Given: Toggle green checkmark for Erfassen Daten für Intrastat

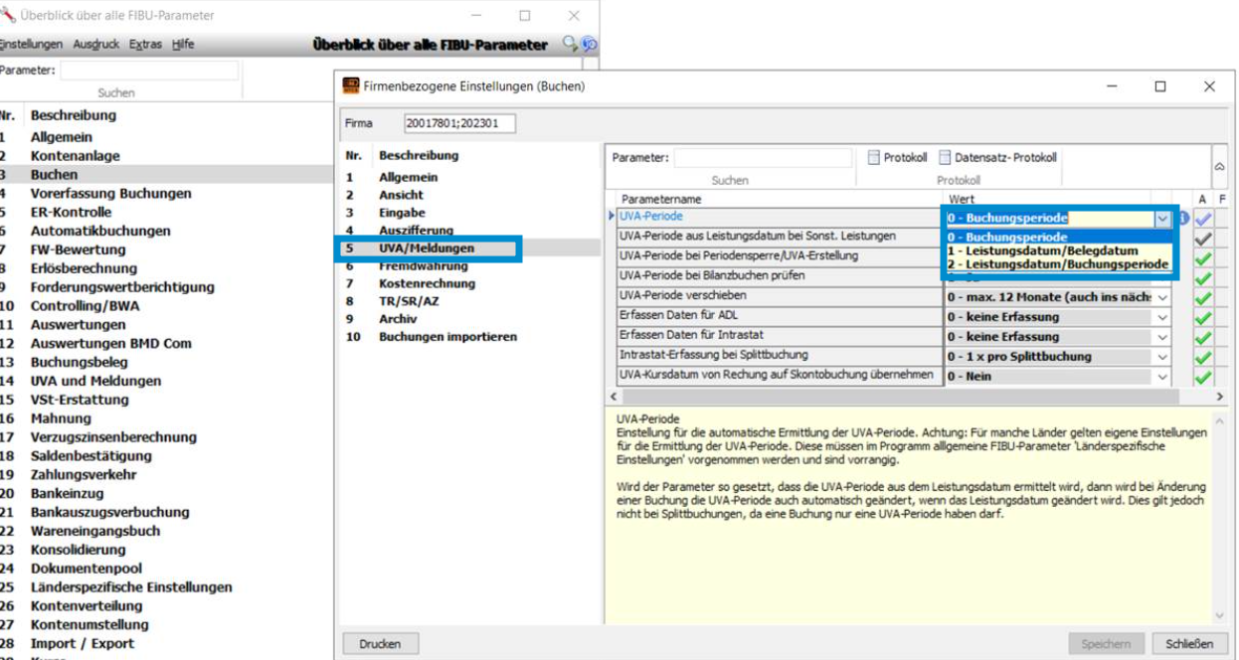Looking at the screenshot, I should [1203, 337].
